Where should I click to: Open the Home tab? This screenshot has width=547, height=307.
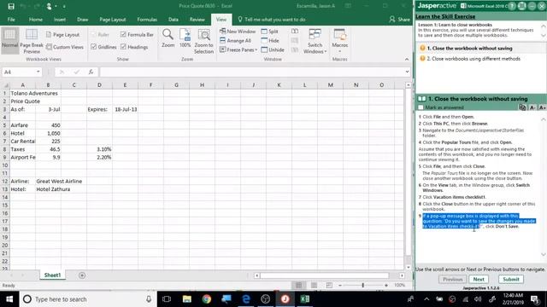[36, 20]
